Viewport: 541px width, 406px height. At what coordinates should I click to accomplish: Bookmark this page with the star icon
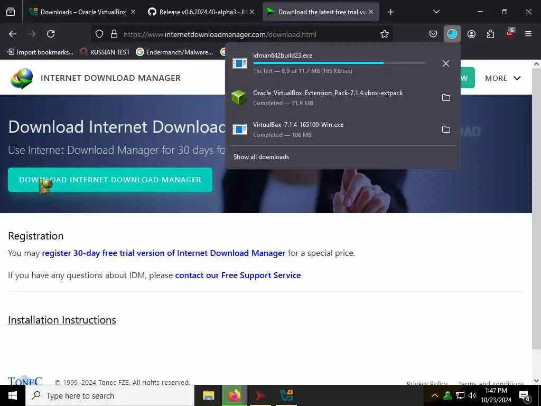click(385, 34)
